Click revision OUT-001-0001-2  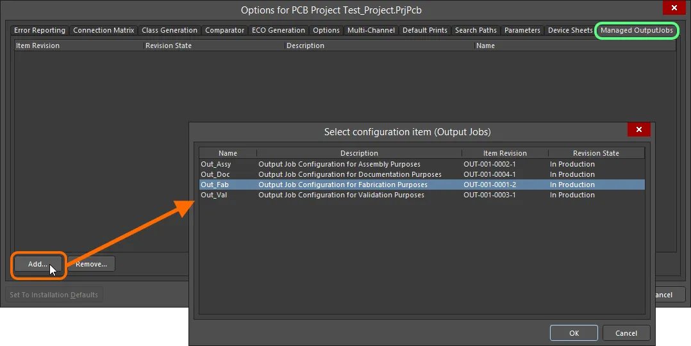490,185
